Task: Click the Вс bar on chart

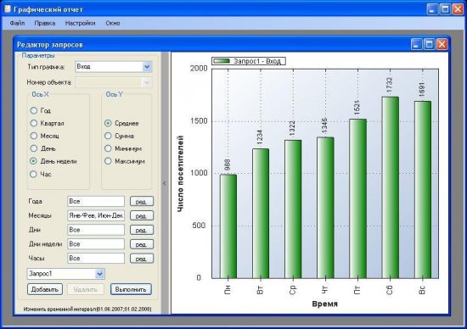Action: (423, 190)
